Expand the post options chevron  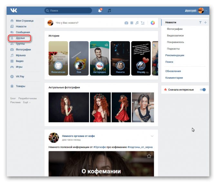[x=152, y=136]
